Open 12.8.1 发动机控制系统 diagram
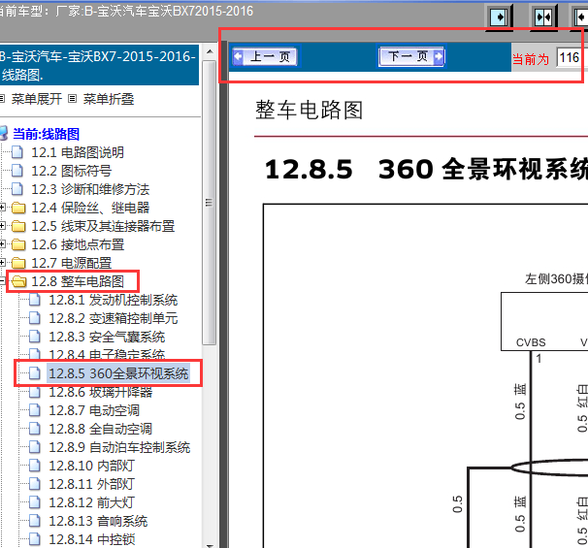Screen dimensions: 588x548 tap(114, 300)
